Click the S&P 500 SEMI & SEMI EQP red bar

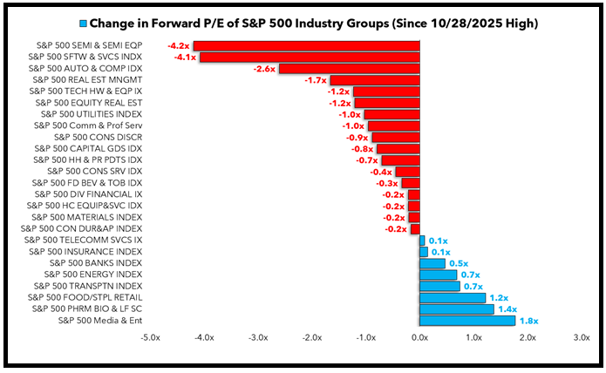[306, 45]
